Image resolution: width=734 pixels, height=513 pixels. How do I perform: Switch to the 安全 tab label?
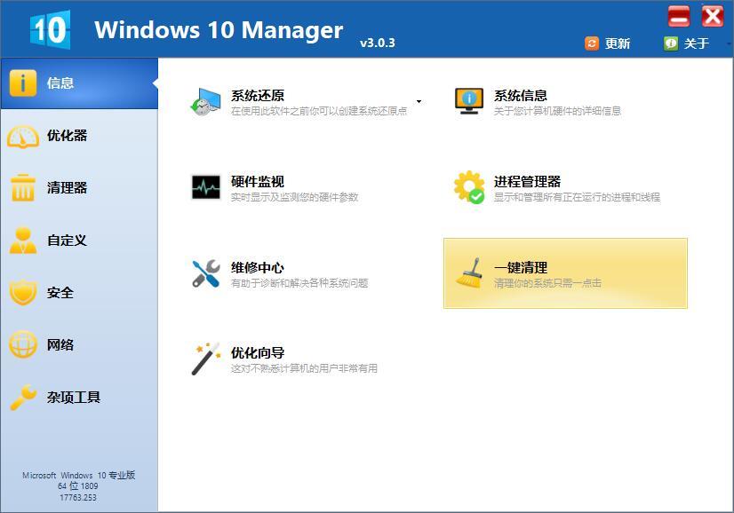60,293
